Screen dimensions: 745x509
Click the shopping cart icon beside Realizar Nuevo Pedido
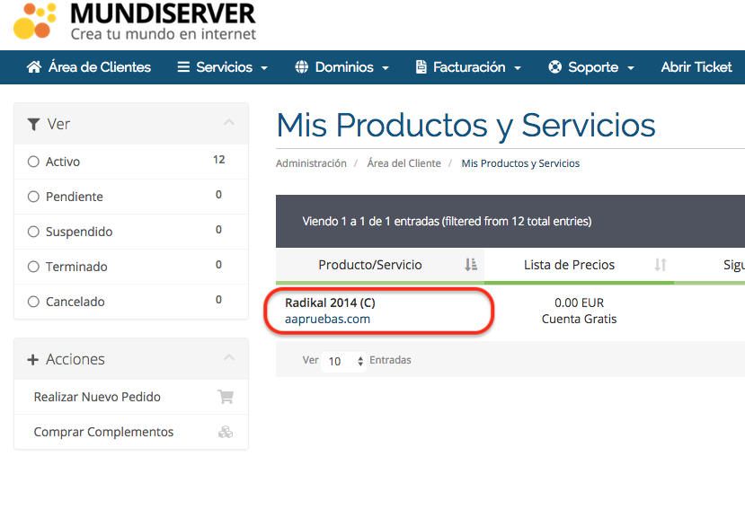point(225,397)
